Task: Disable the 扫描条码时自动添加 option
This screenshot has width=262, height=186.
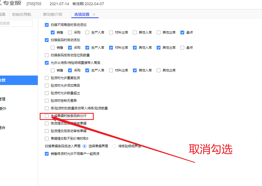Action: 47,40
